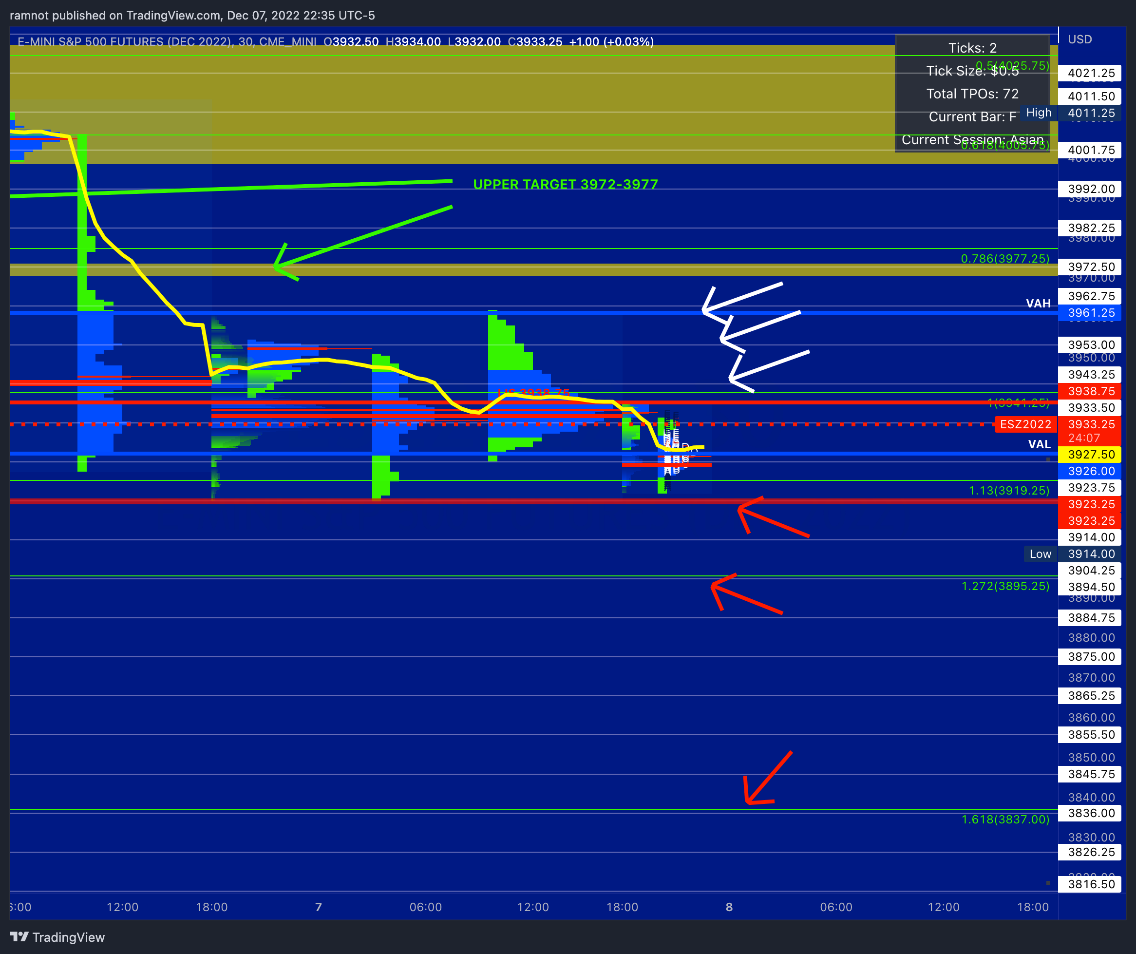Click the 0.786(3977.25) fib level label
This screenshot has height=954, width=1136.
[1004, 258]
